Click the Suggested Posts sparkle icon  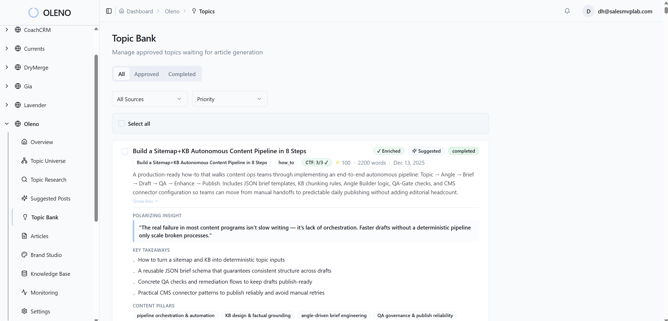(x=24, y=198)
